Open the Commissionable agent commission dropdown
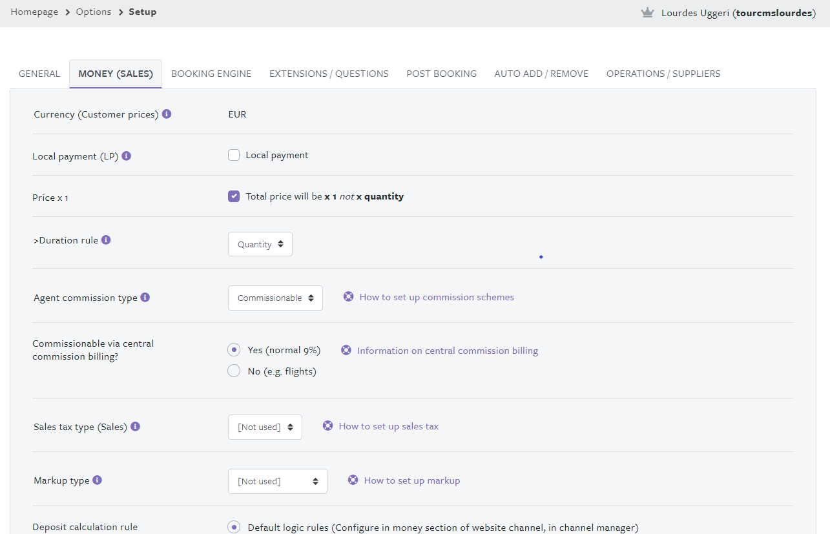The image size is (830, 534). [x=275, y=298]
